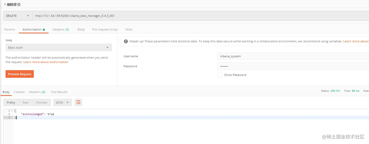
Task: Switch response view to Raw
Action: point(26,102)
